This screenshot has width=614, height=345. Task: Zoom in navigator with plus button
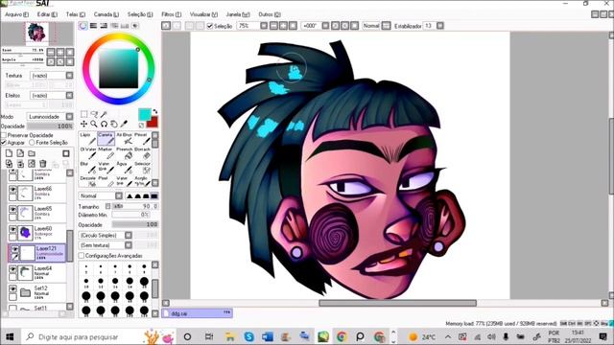(60, 52)
